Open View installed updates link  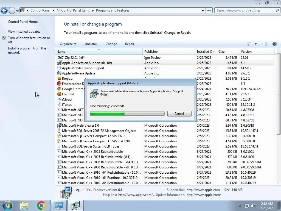(x=24, y=32)
